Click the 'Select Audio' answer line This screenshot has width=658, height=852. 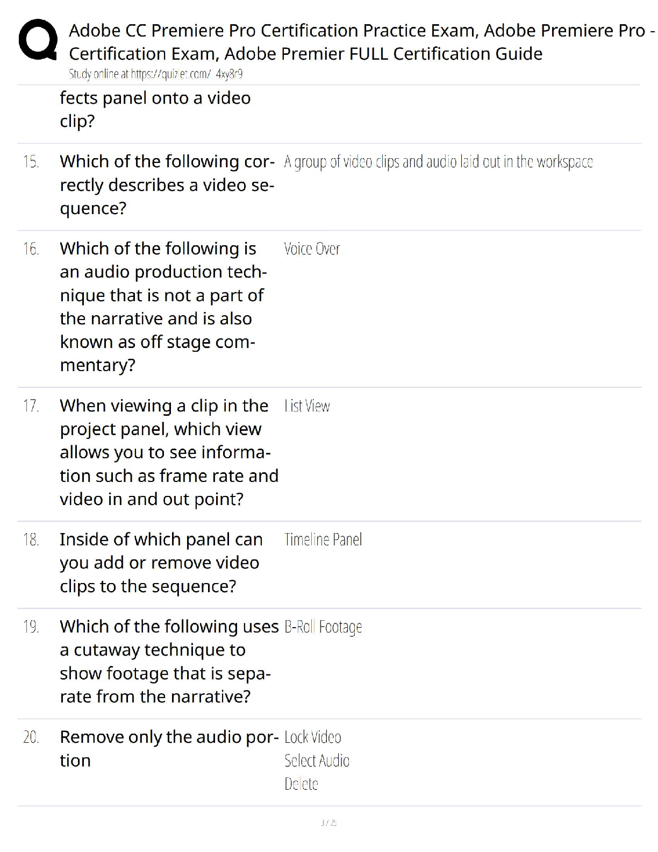click(x=317, y=761)
